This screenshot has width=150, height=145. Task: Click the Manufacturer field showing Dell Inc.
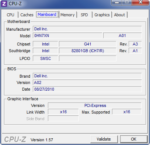[x=87, y=29]
